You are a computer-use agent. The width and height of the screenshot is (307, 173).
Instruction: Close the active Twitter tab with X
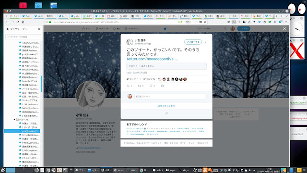pyautogui.click(x=103, y=16)
